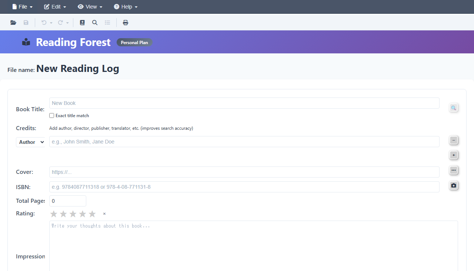Click the Total Pages number field
474x271 pixels.
point(68,201)
